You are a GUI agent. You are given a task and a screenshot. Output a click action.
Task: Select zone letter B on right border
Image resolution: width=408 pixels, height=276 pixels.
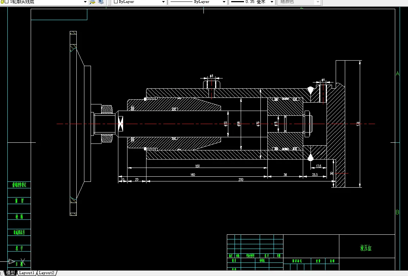pyautogui.click(x=397, y=212)
